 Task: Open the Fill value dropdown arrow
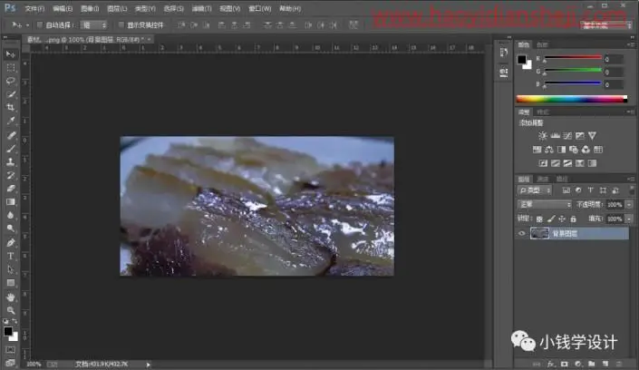629,219
